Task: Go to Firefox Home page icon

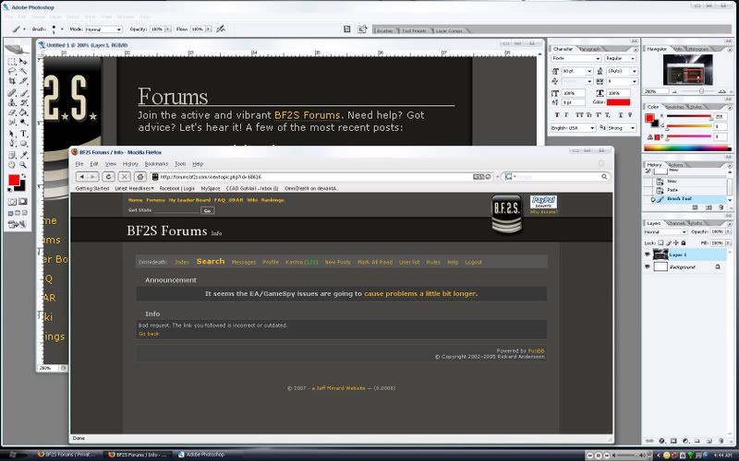Action: (140, 176)
